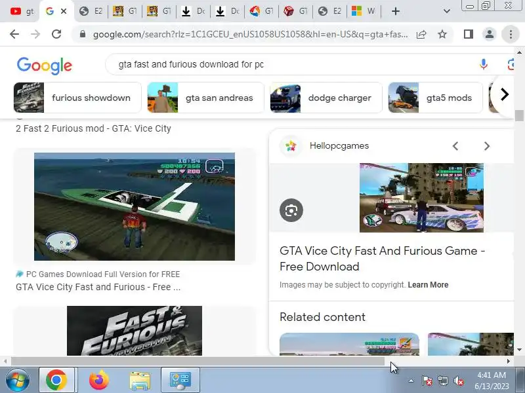
Task: Switch to the YouTube tab
Action: 22,11
